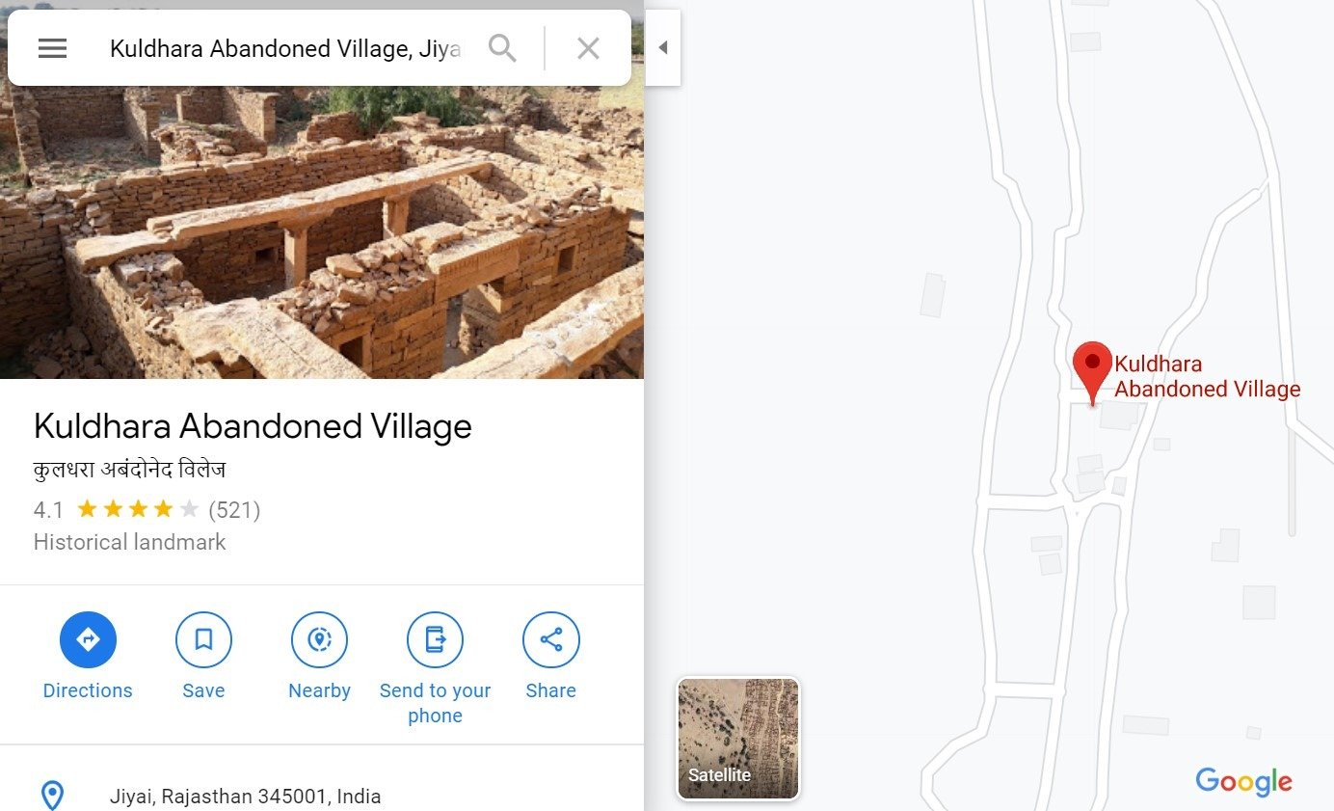Click the Share text label

[550, 690]
